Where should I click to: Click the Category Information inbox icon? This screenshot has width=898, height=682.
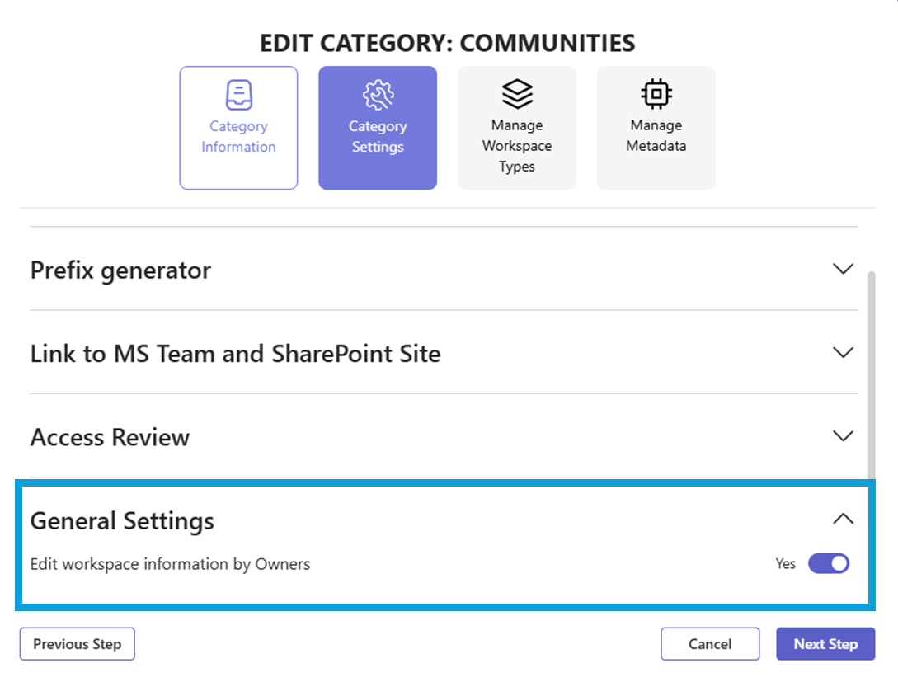click(238, 95)
